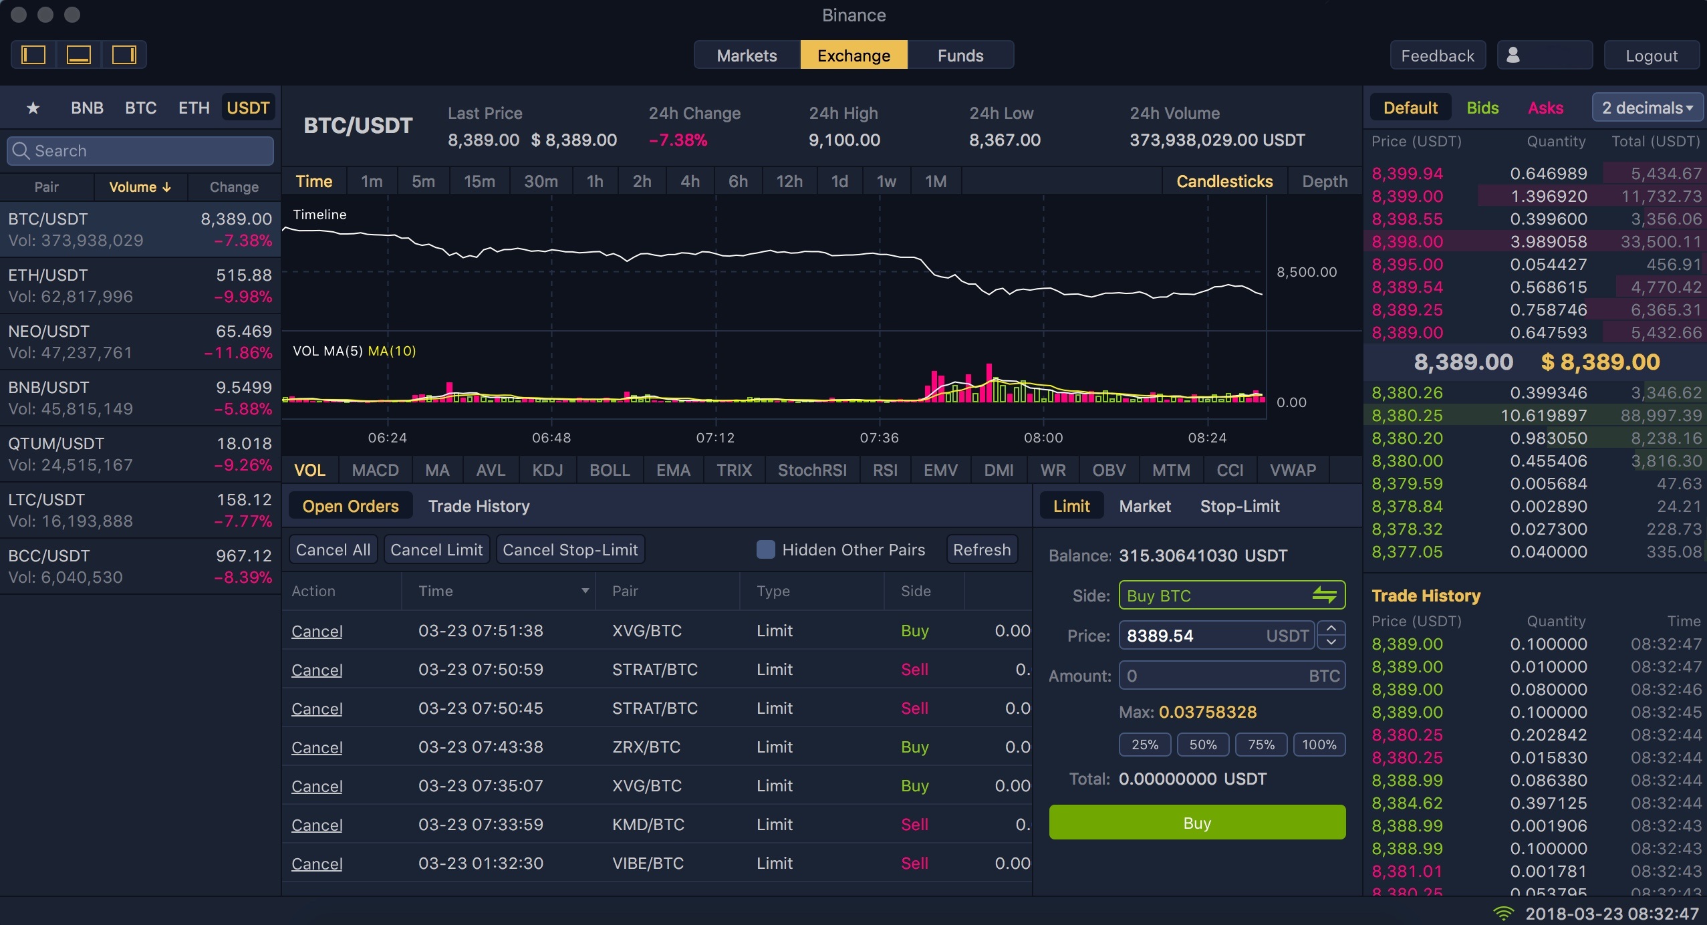The image size is (1707, 925).
Task: Click the Feedback button
Action: point(1438,55)
